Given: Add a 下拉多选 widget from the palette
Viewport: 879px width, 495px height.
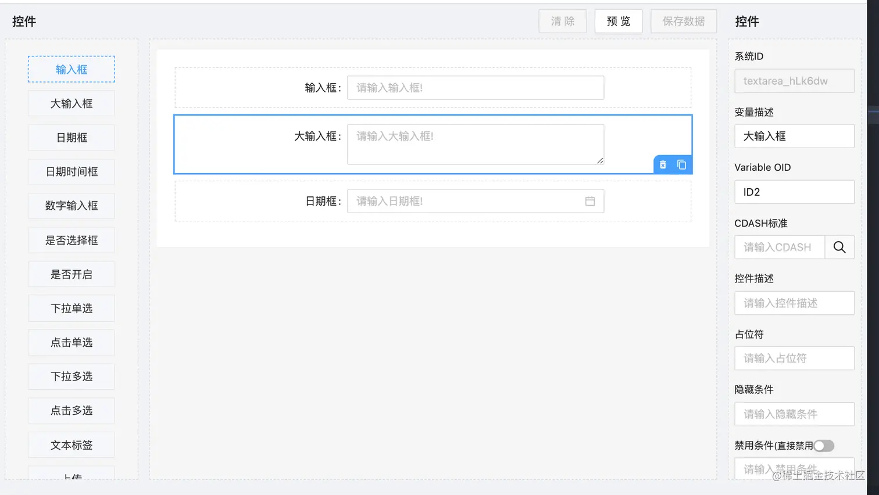Looking at the screenshot, I should (72, 376).
